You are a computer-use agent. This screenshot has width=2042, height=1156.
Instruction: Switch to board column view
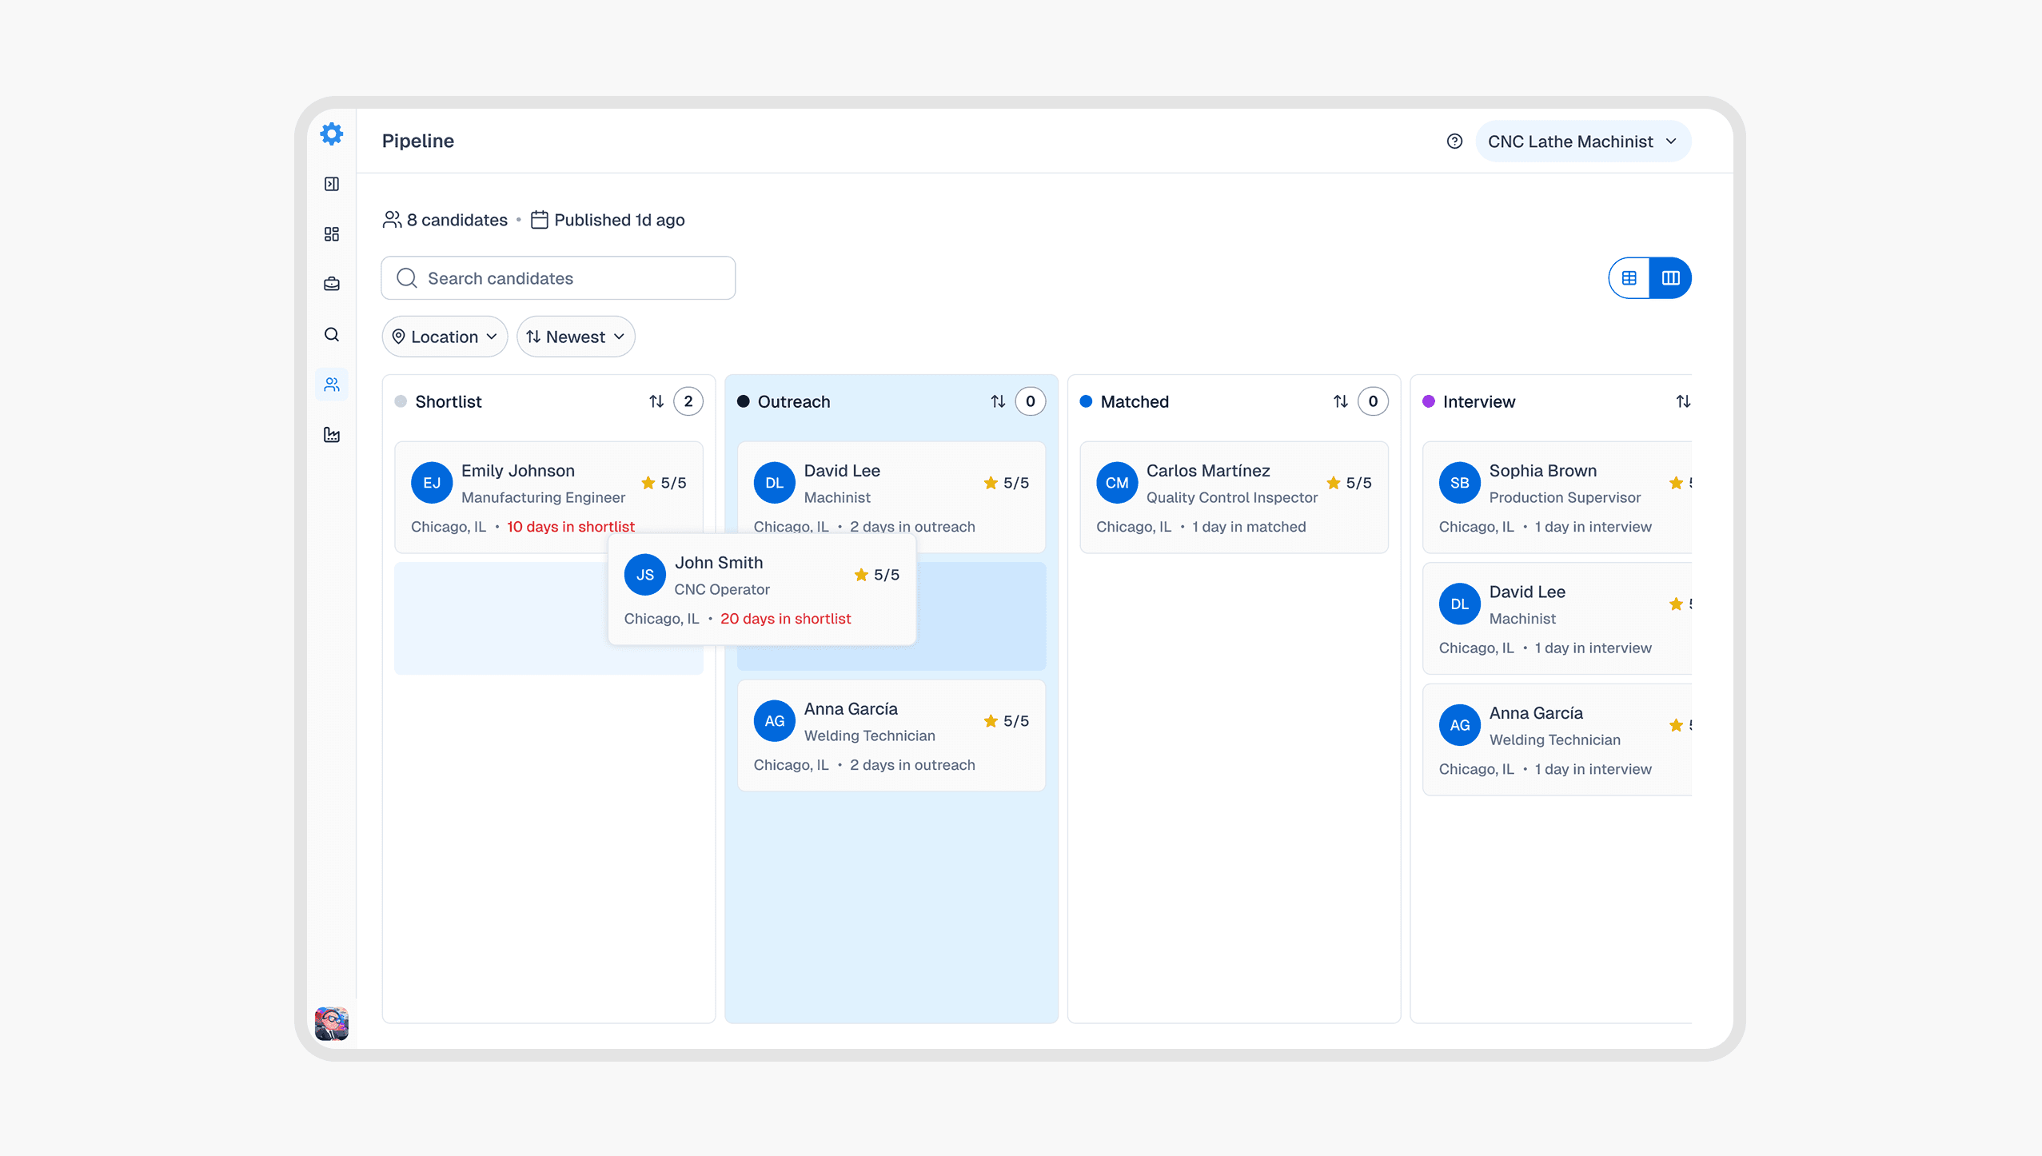pos(1670,278)
